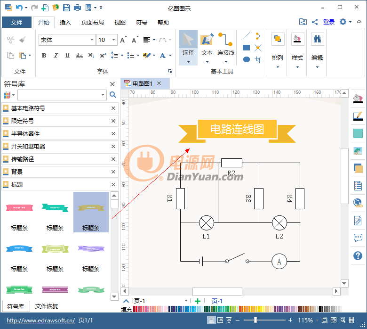Select the rectangle shape tool
The height and width of the screenshot is (329, 367).
246,48
